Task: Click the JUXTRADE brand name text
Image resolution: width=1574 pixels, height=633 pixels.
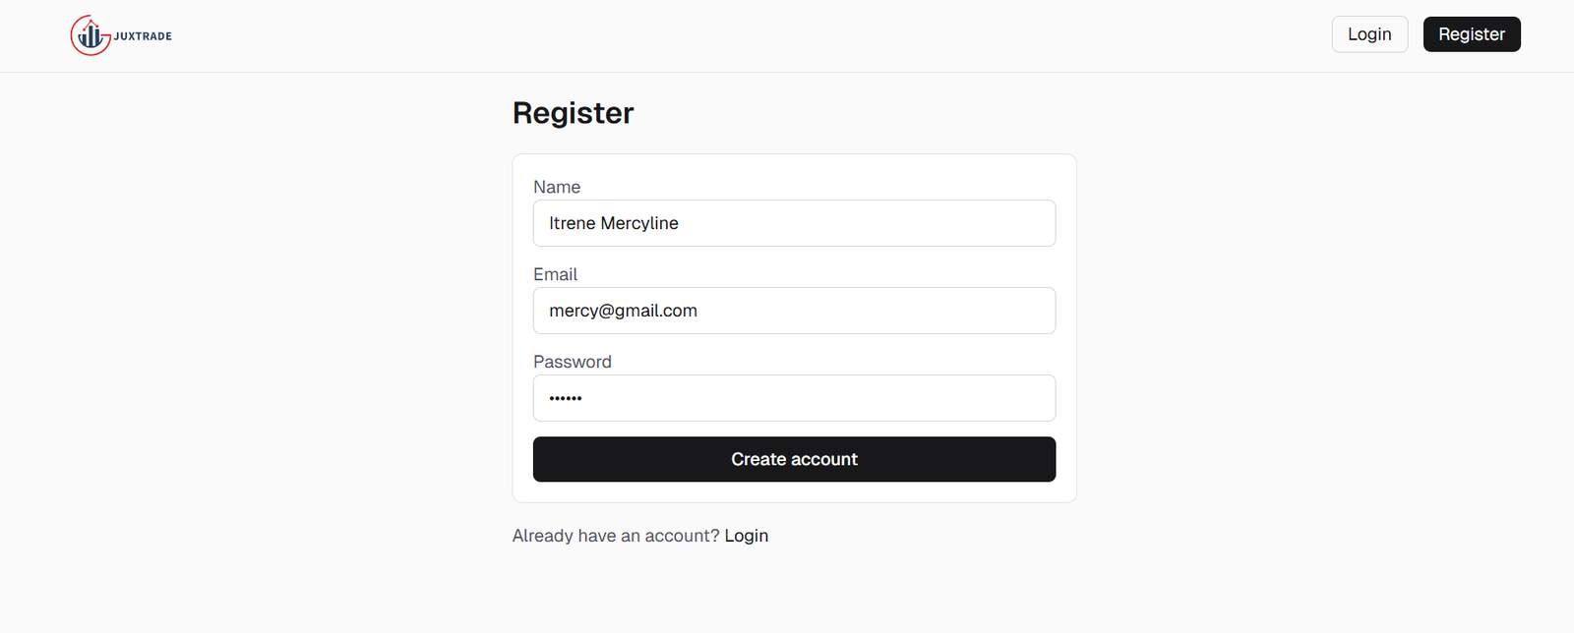Action: point(143,36)
